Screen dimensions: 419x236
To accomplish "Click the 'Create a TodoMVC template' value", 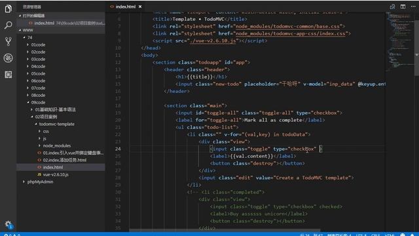I will coord(312,178).
